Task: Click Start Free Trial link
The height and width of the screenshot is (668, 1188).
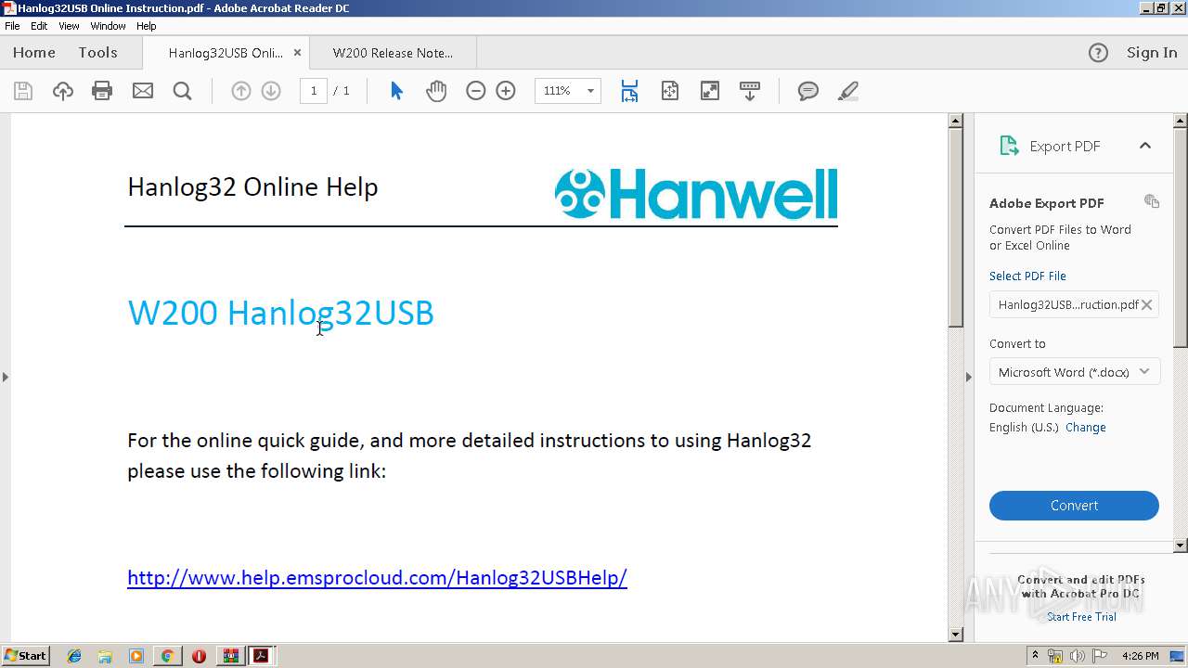Action: pos(1081,617)
